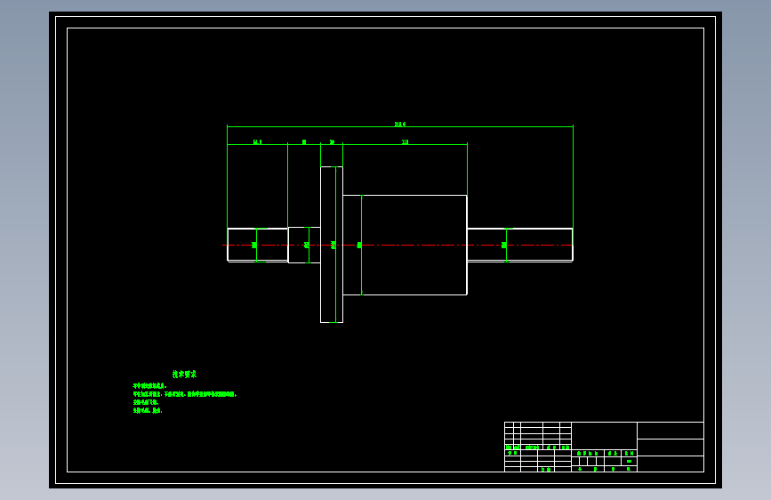Select the last line of technical requirement notes
Screen dimensions: 771x500
coord(148,410)
